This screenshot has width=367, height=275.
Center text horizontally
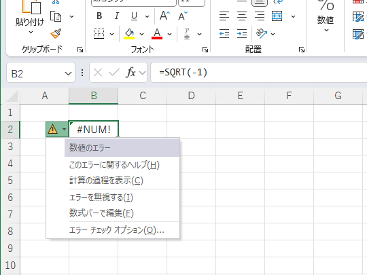(242, 16)
